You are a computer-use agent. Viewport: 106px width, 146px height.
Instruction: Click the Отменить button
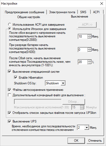tap(95, 141)
